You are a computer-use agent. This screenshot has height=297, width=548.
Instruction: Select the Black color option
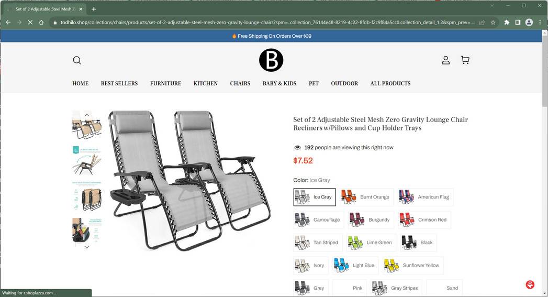[418, 243]
